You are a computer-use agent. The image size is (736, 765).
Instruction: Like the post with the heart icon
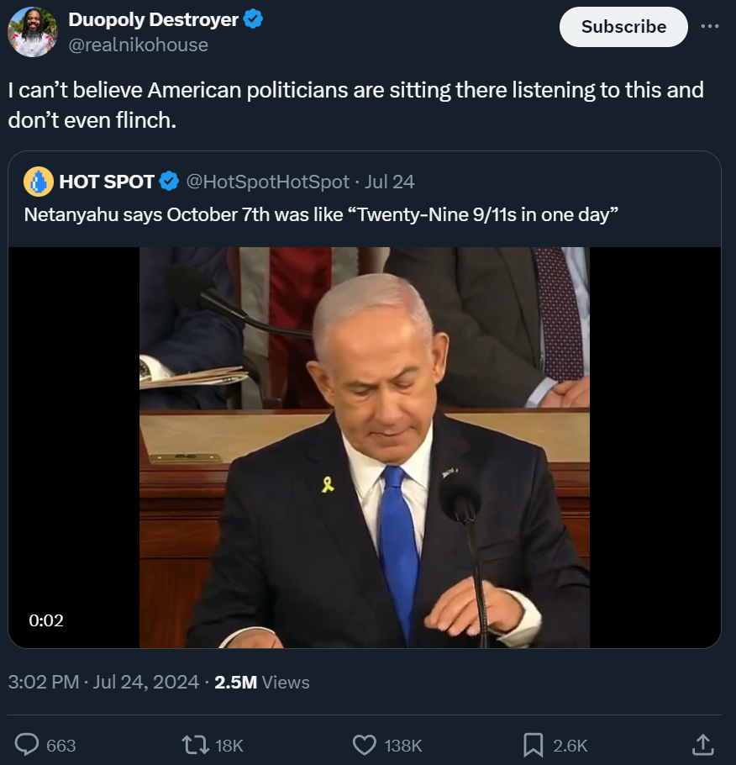[x=365, y=745]
